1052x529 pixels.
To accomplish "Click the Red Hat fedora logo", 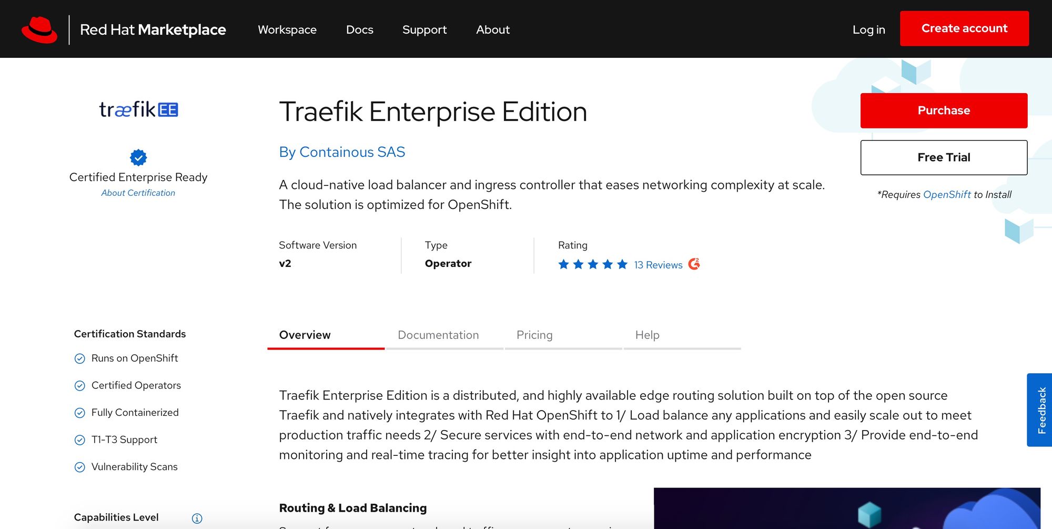I will point(39,29).
